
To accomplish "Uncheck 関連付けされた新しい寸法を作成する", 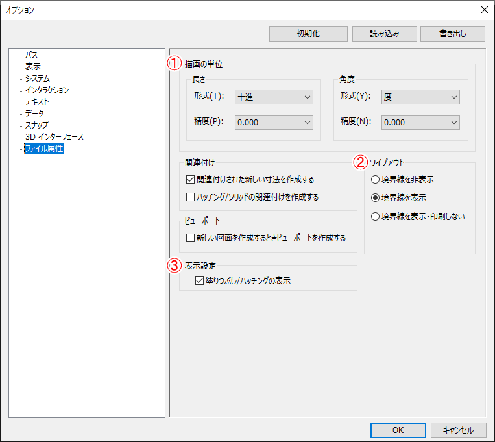I will [191, 180].
